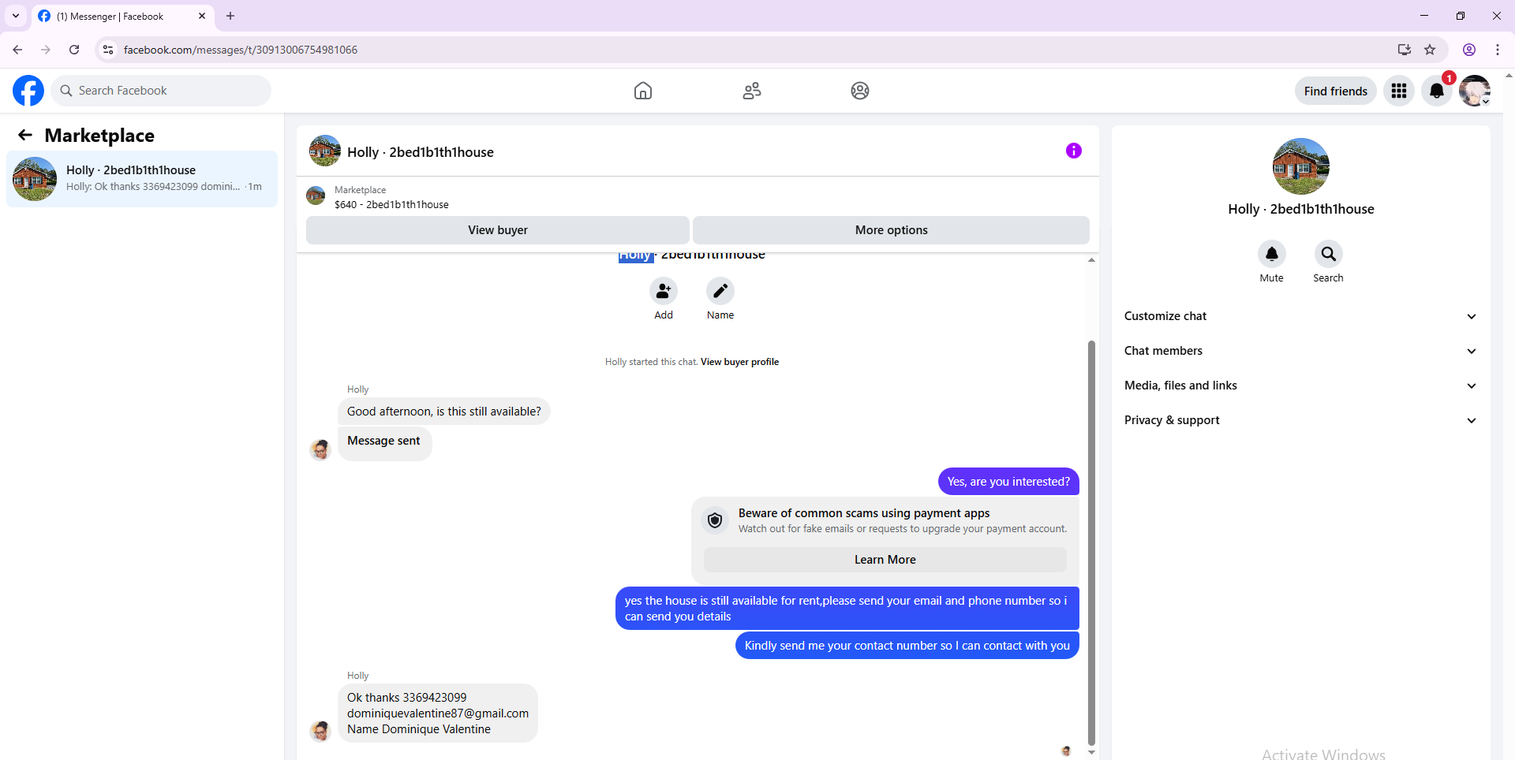
Task: Search in conversation magnifier icon
Action: point(1329,254)
